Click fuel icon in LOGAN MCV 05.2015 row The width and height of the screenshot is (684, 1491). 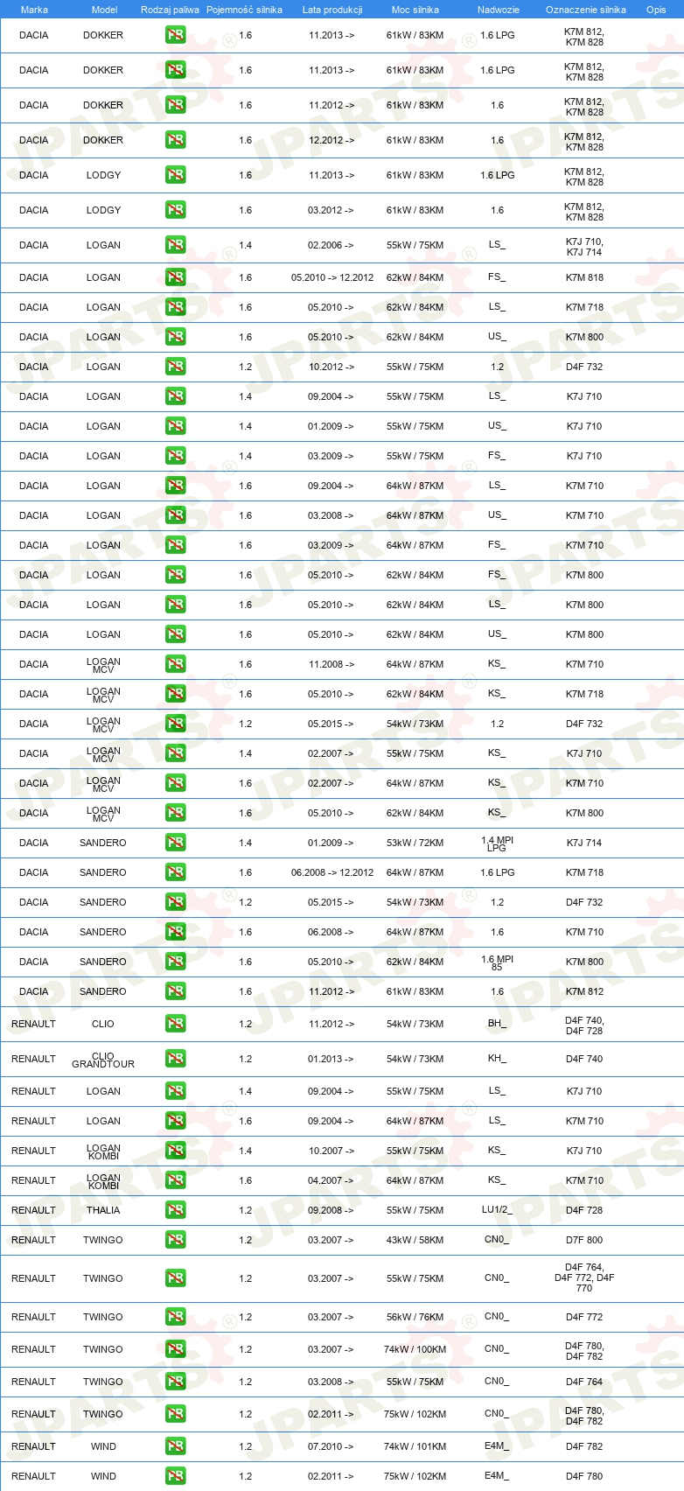(x=175, y=724)
